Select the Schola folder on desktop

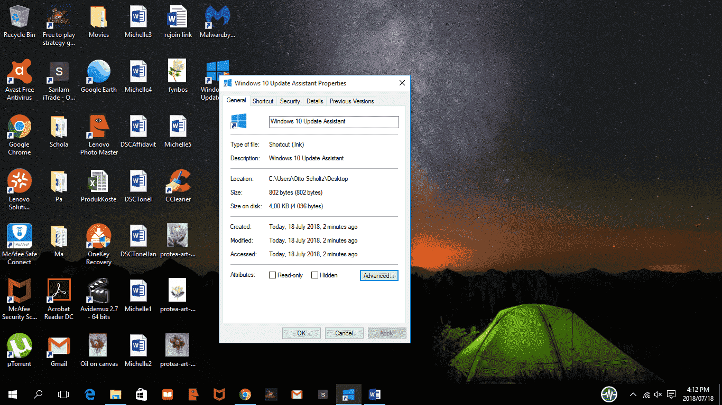click(59, 131)
